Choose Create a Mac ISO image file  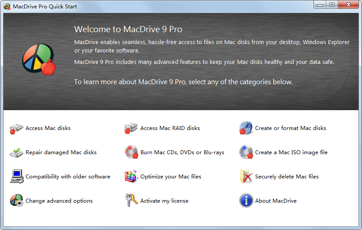(x=291, y=152)
